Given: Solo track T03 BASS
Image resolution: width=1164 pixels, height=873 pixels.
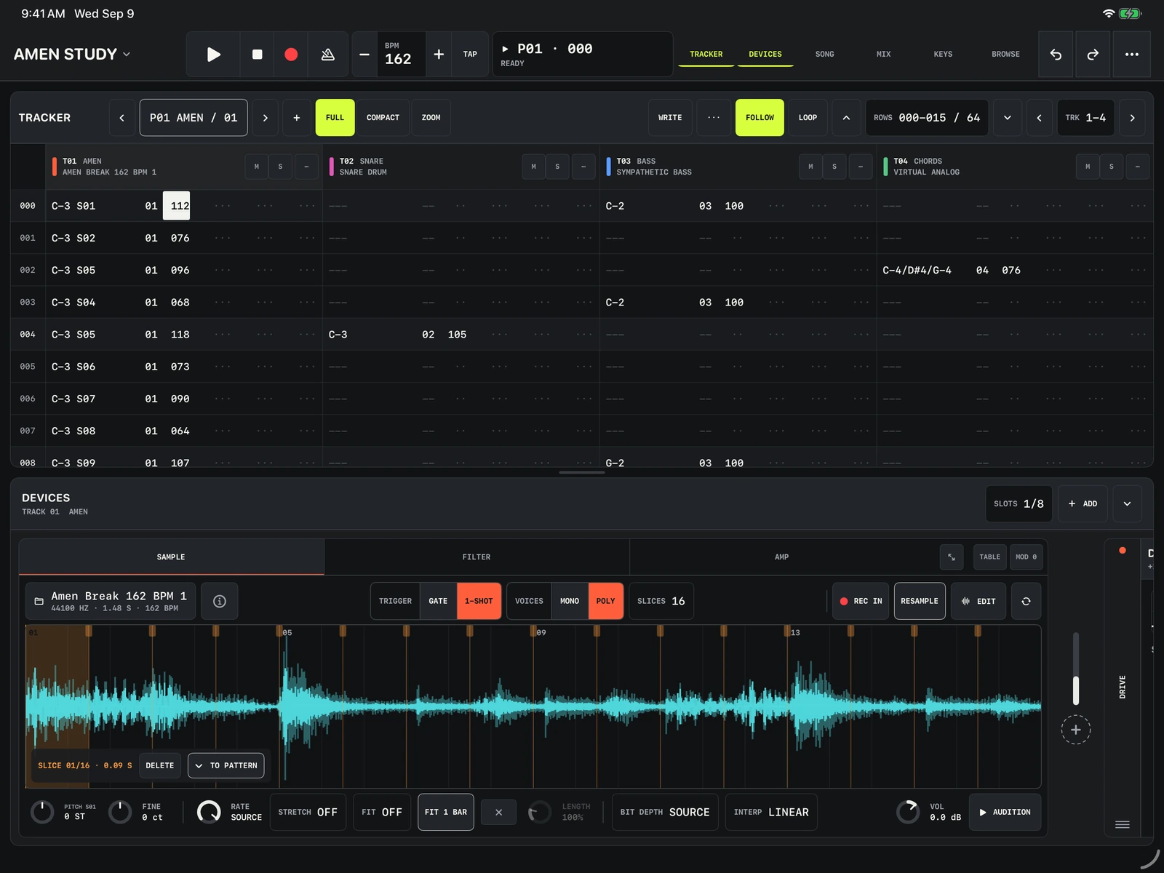Looking at the screenshot, I should (834, 167).
